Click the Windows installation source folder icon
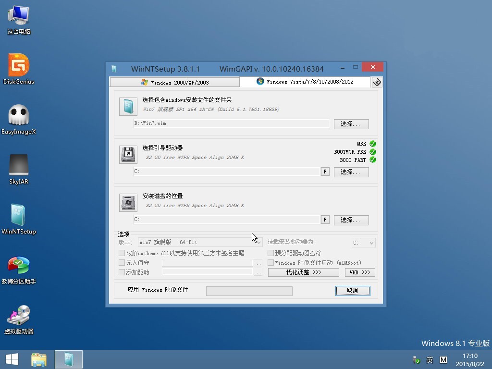The image size is (492, 369). click(128, 107)
